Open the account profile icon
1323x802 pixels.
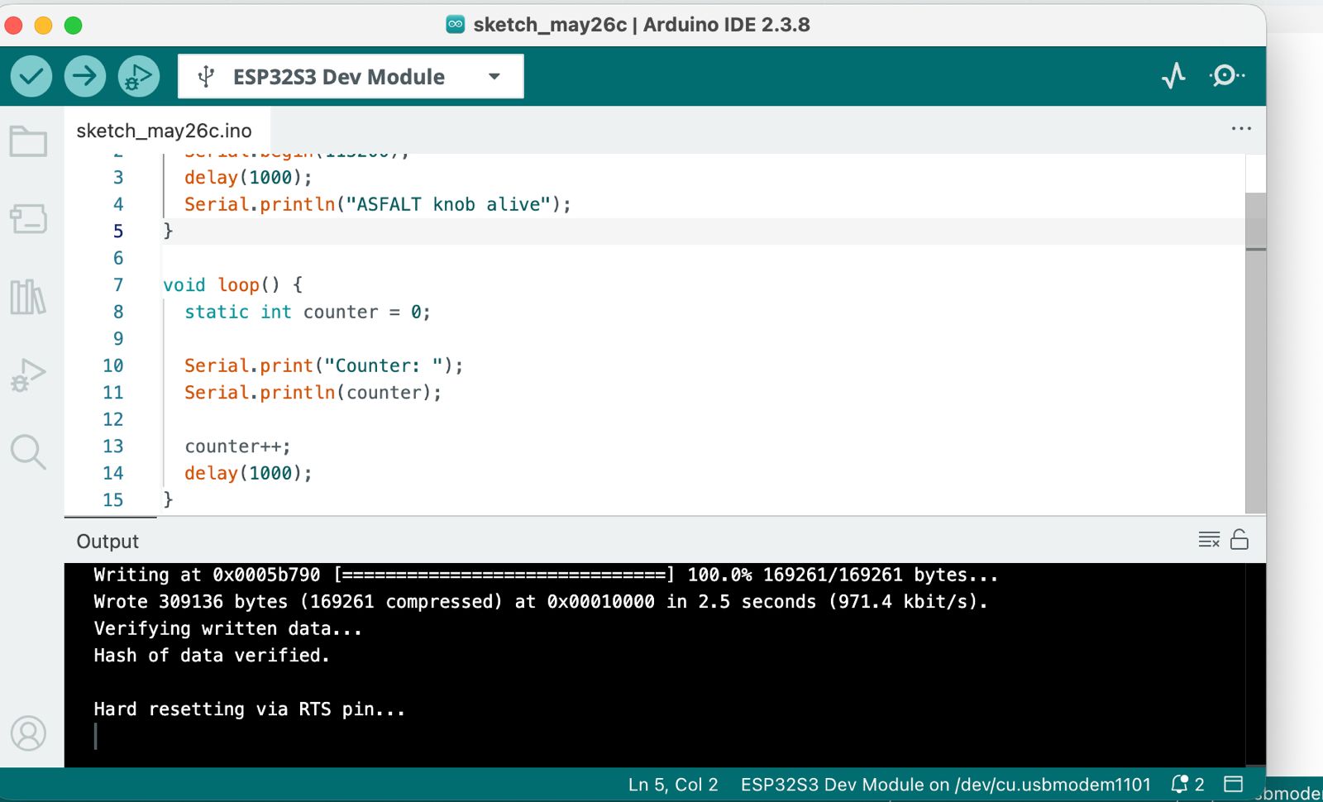[28, 733]
